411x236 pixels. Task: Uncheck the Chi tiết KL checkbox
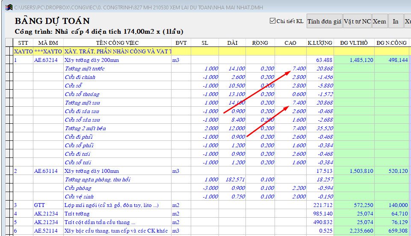coord(272,21)
